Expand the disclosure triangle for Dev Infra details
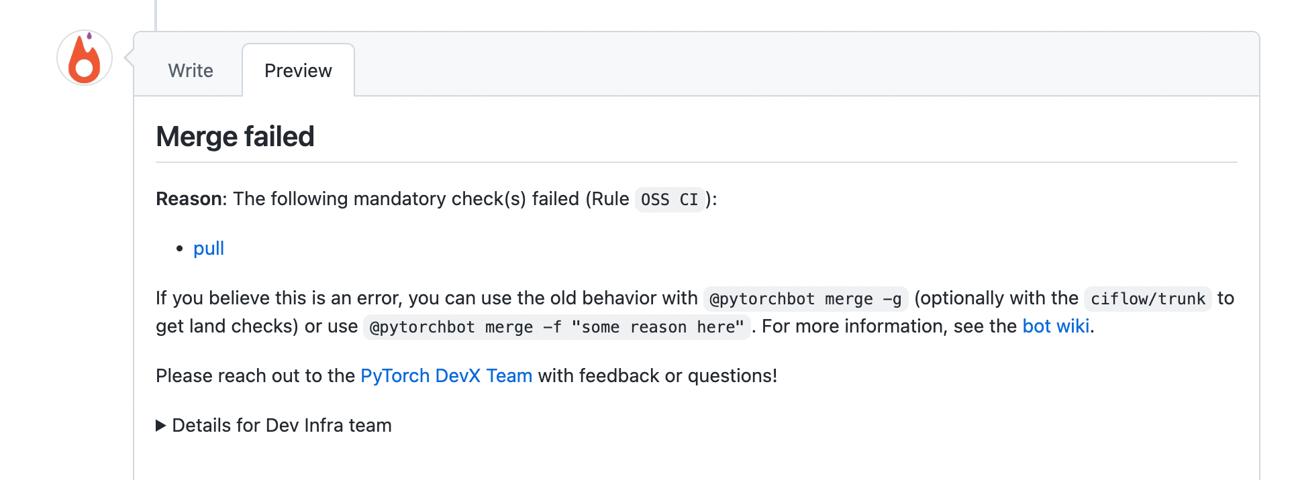 161,426
